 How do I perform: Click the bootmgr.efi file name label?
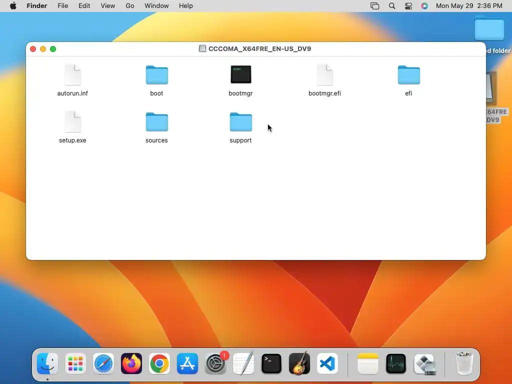coord(325,93)
